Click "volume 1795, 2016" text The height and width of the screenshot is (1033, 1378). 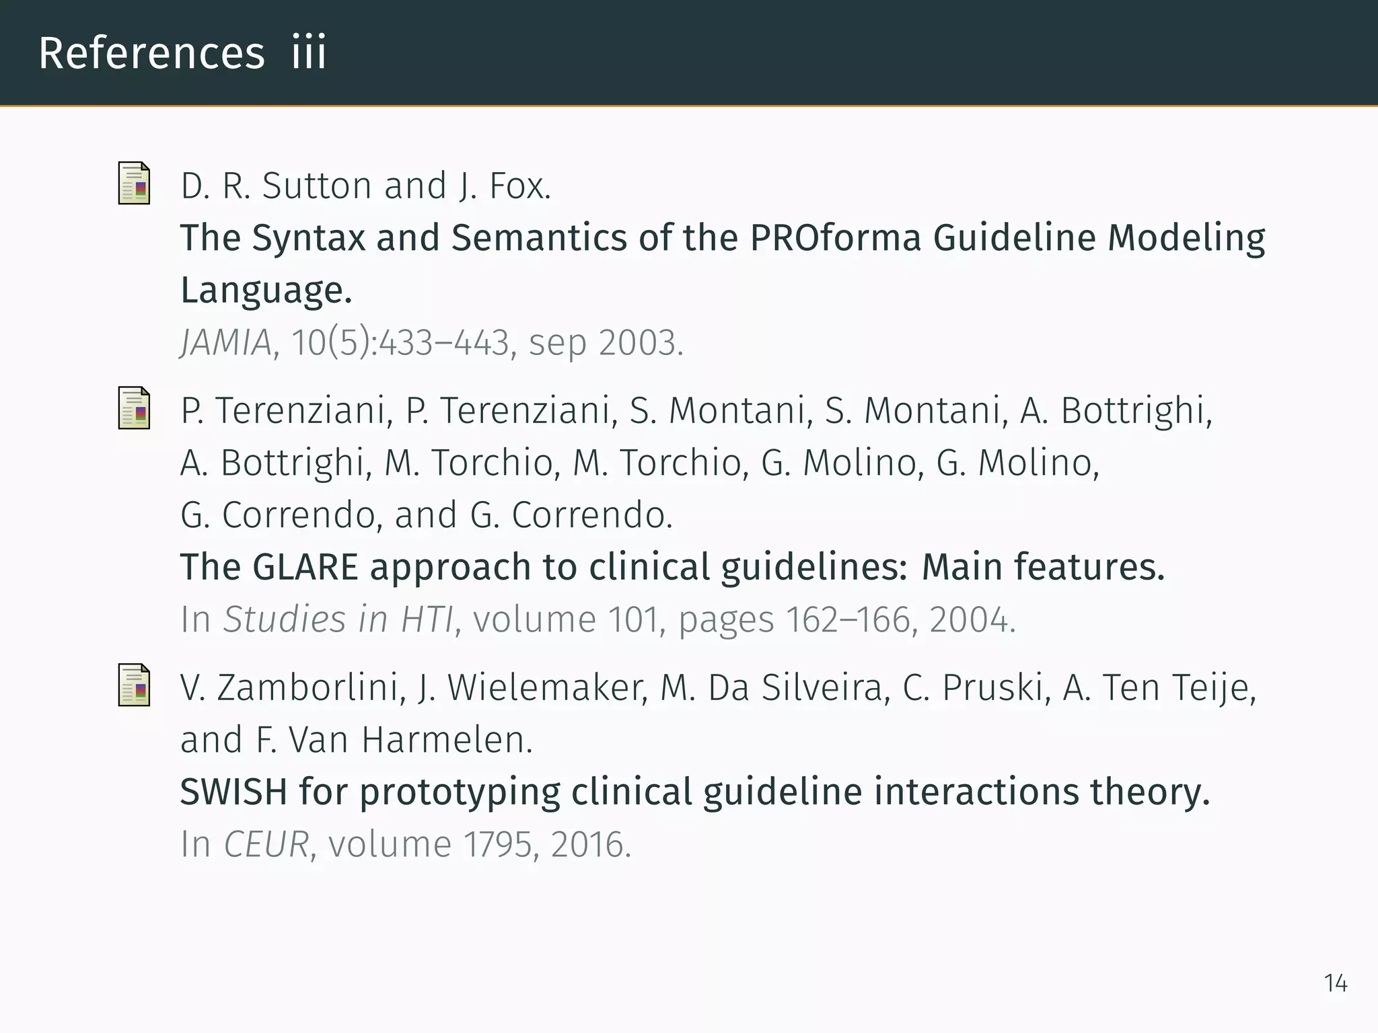[479, 844]
